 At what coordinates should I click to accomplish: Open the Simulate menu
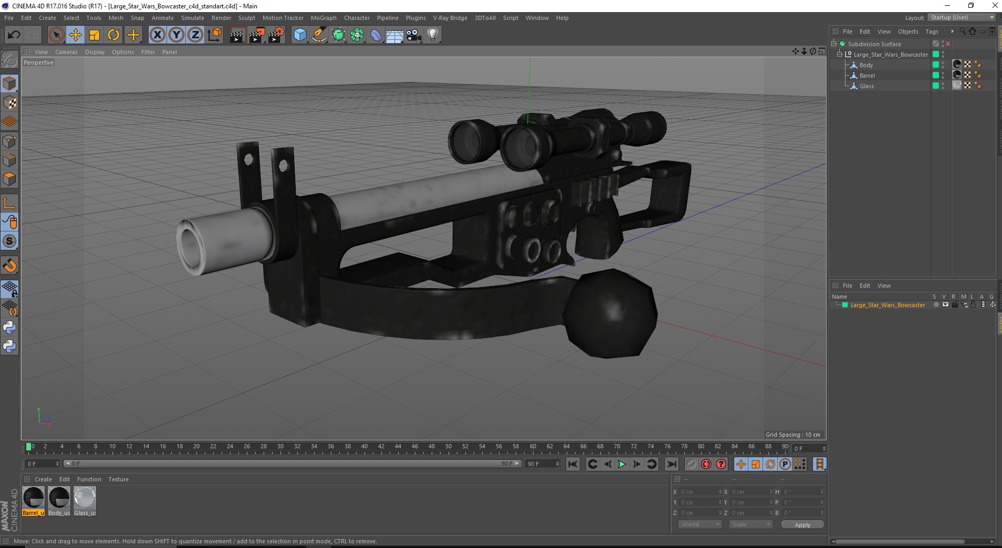click(x=193, y=18)
